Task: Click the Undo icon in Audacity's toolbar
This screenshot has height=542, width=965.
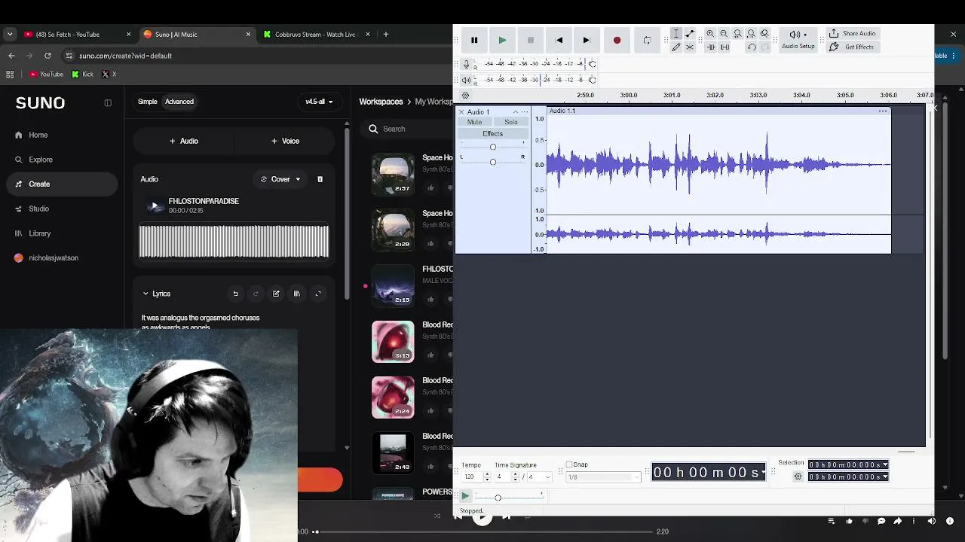Action: [x=752, y=47]
